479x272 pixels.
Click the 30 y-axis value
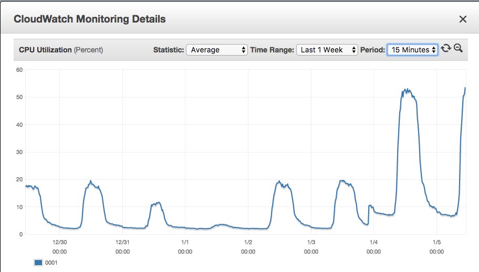19,152
